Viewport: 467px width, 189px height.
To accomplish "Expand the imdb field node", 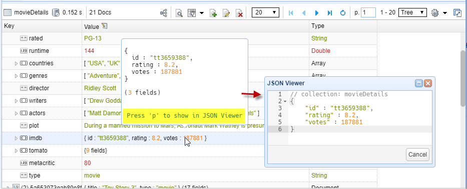I will (x=17, y=138).
